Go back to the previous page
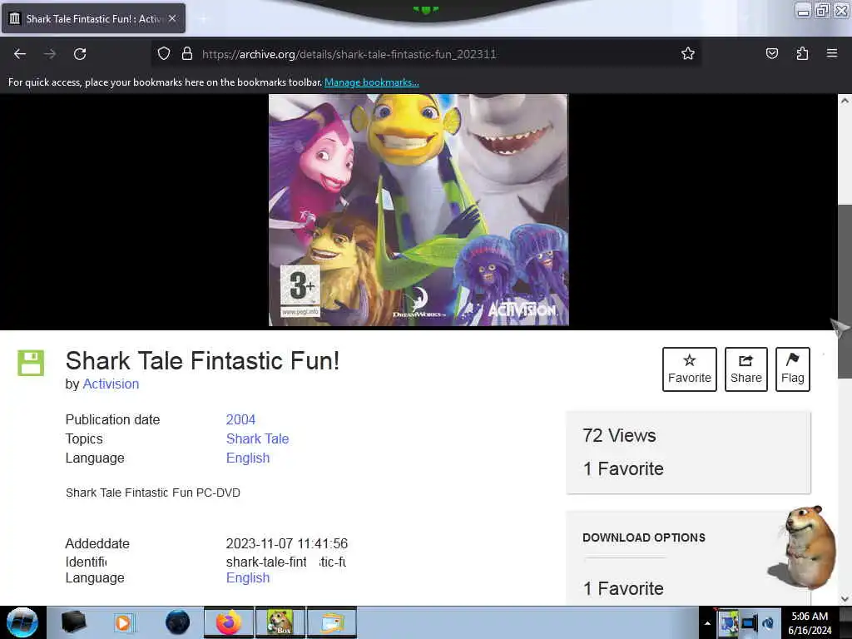852x639 pixels. (x=20, y=54)
